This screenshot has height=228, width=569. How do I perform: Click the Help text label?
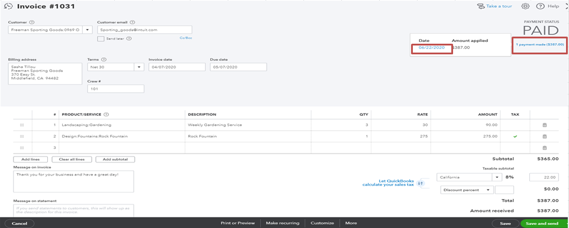(553, 6)
